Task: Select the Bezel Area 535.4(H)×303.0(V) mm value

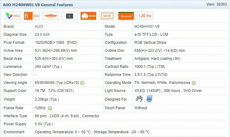Action: [54, 59]
